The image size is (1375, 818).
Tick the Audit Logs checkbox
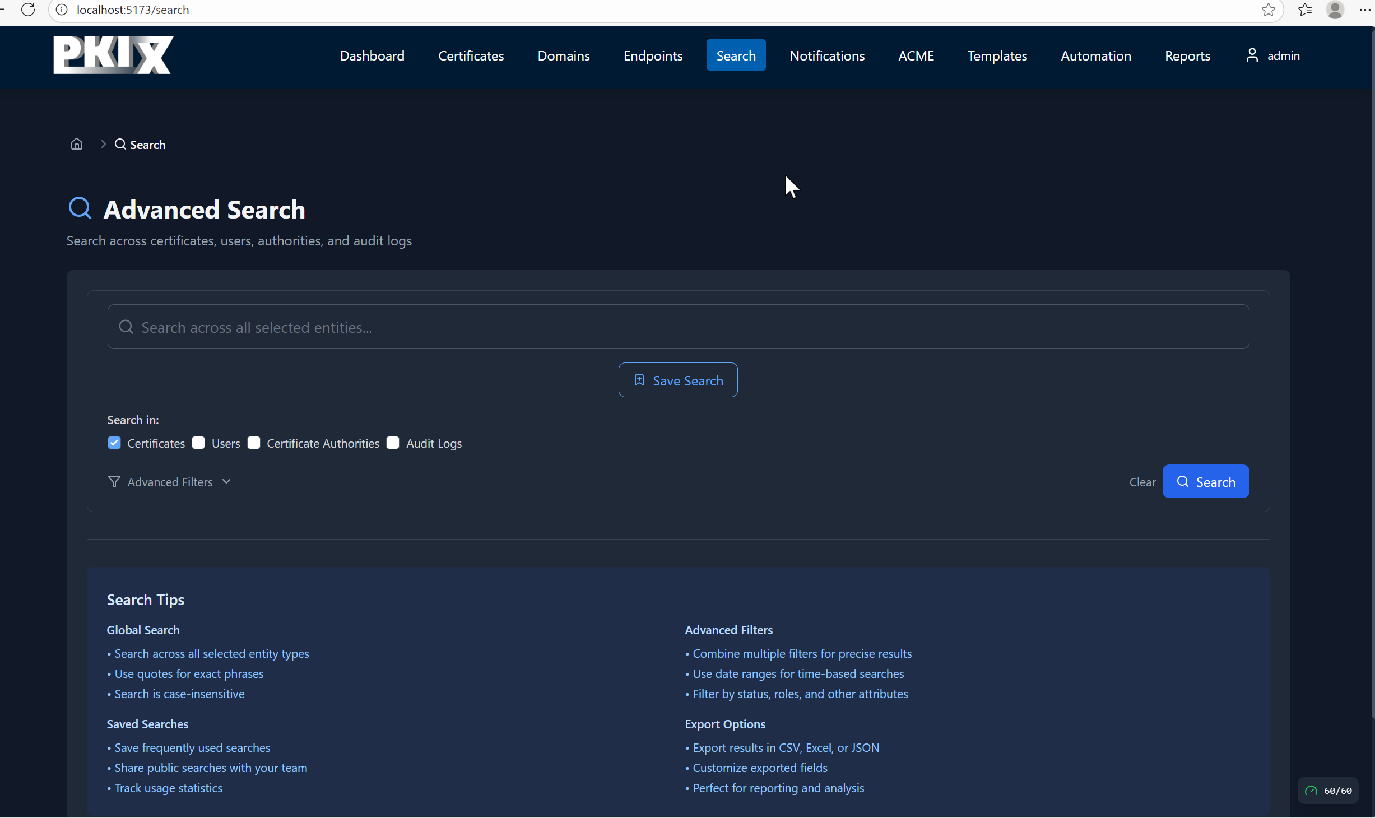393,443
